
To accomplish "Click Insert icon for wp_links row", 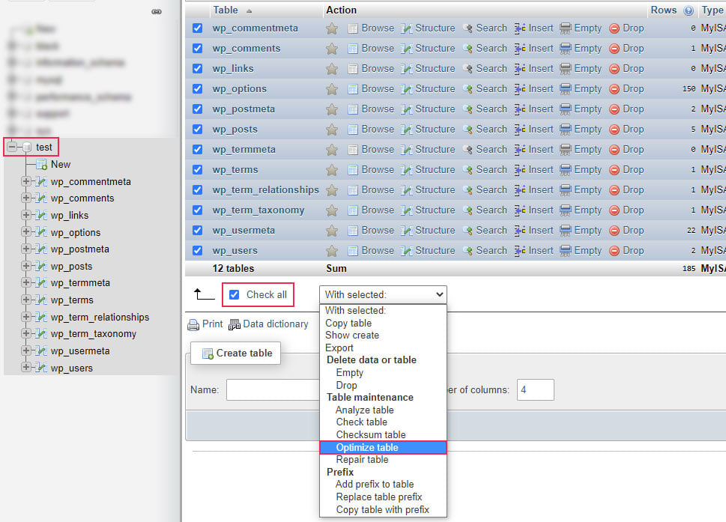I will pyautogui.click(x=519, y=68).
